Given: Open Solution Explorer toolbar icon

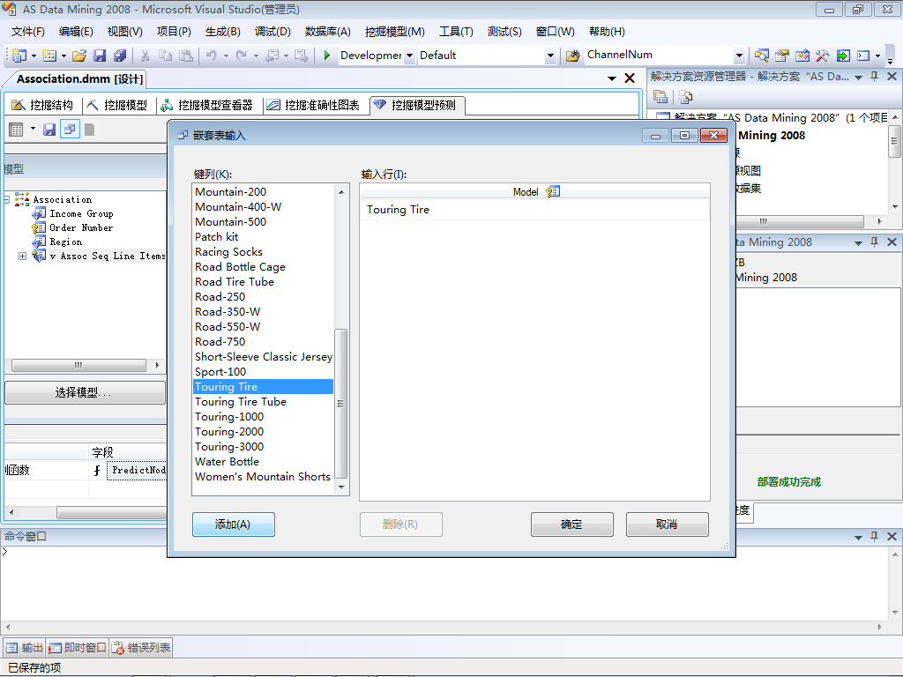Looking at the screenshot, I should click(x=761, y=56).
